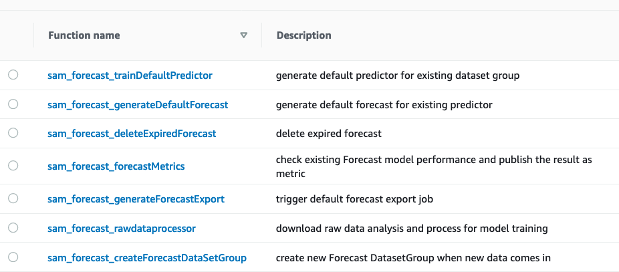Sort by the Function name column header
This screenshot has width=619, height=272.
click(x=84, y=35)
